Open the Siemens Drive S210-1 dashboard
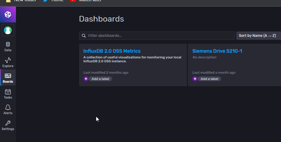Image resolution: width=281 pixels, height=142 pixels. (217, 51)
